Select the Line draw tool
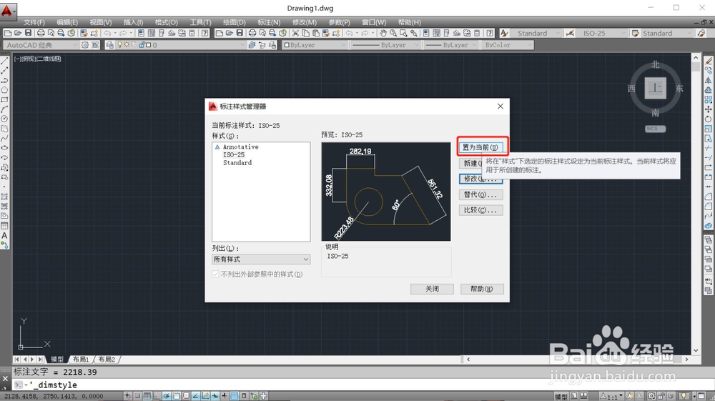Screen dimensions: 715x401 (x=4, y=61)
